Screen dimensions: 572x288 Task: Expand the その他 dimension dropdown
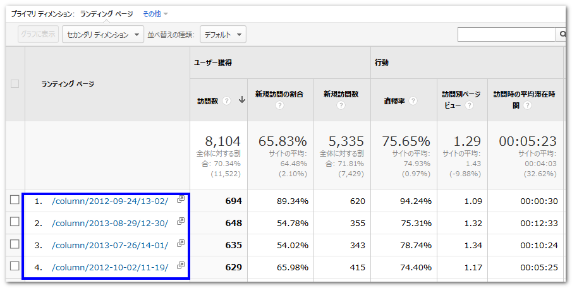[155, 13]
